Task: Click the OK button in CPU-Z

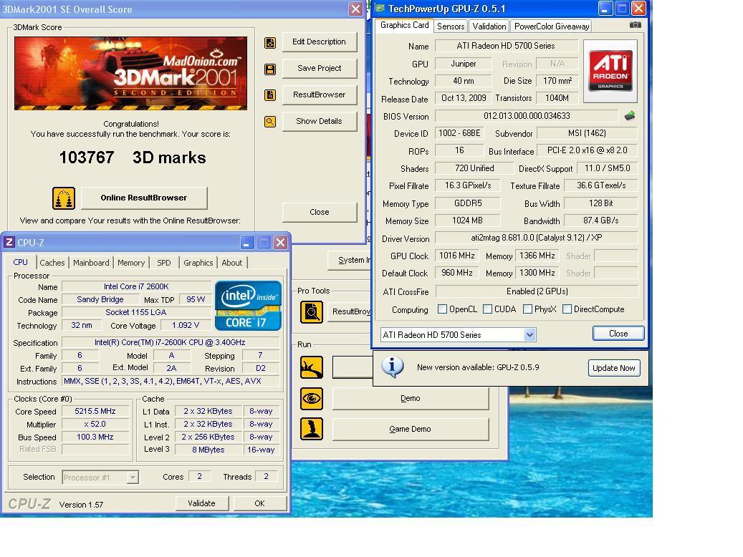Action: point(259,503)
